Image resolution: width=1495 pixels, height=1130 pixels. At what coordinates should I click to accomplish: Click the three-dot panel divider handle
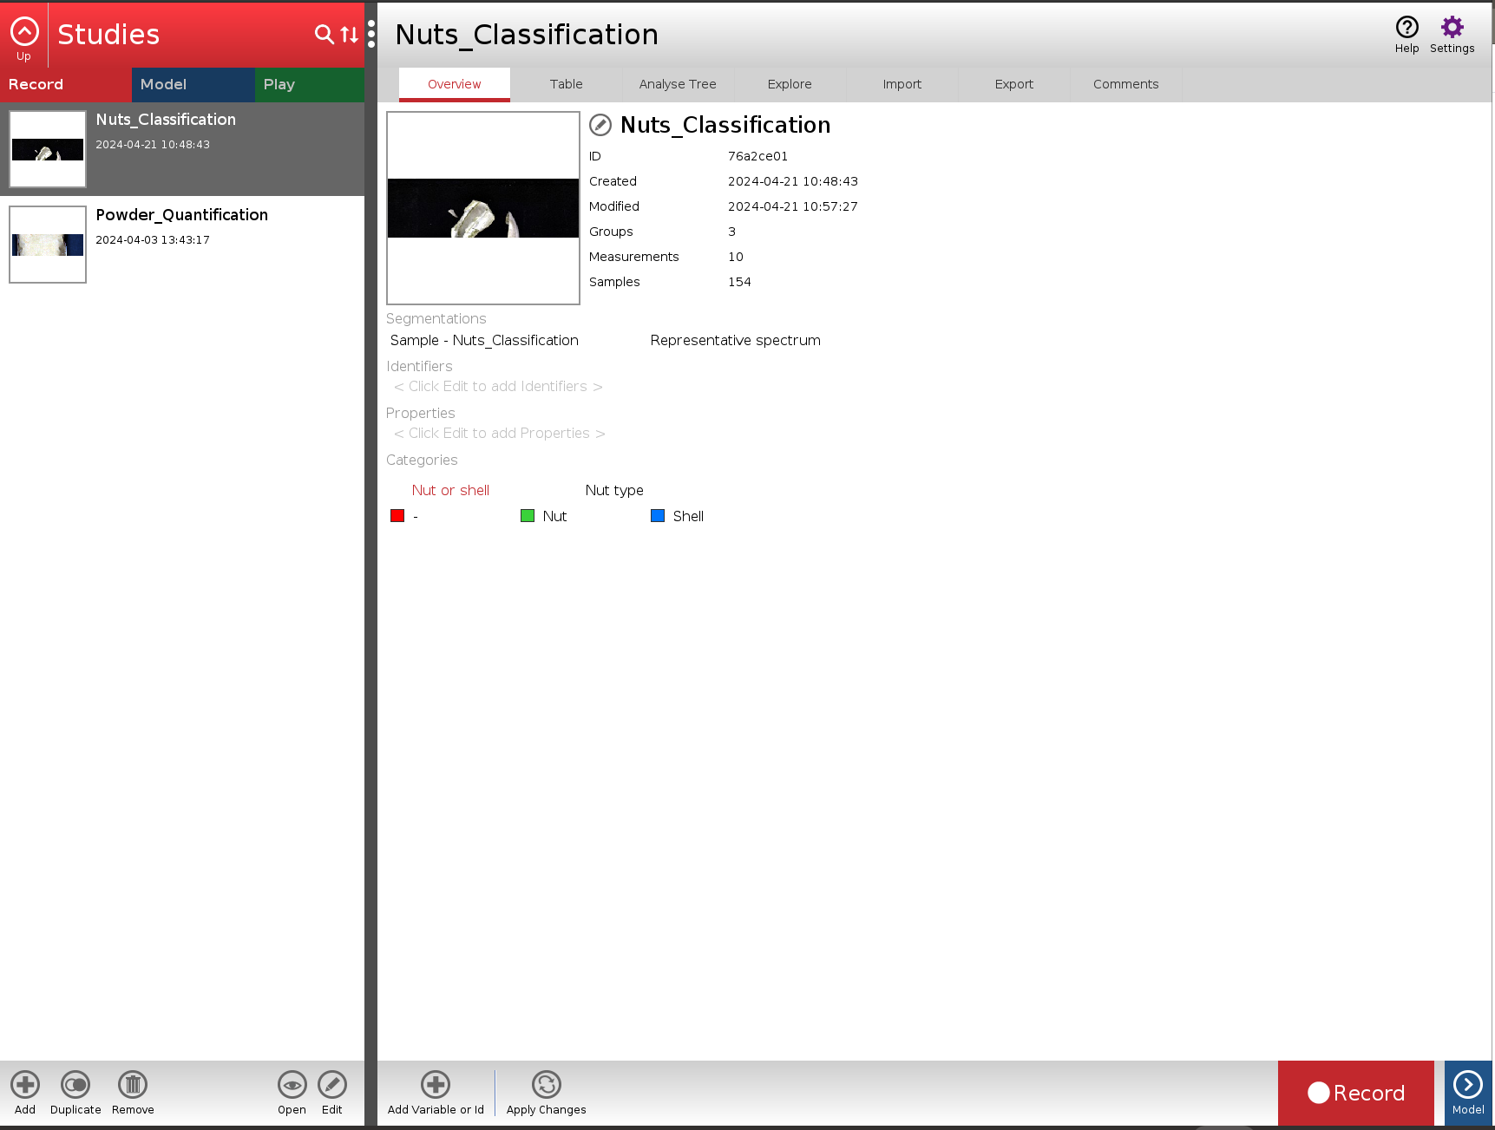click(x=371, y=34)
